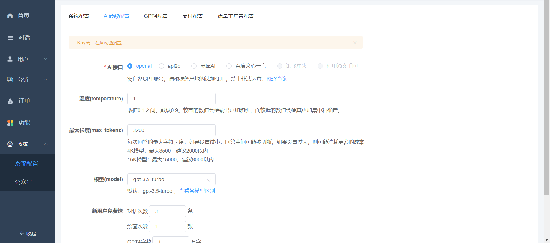550x243 pixels.
Task: Switch to the 流量主广告配置 tab
Action: pos(236,16)
